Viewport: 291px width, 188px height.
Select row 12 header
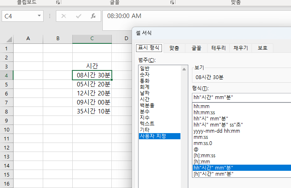pos(7,147)
